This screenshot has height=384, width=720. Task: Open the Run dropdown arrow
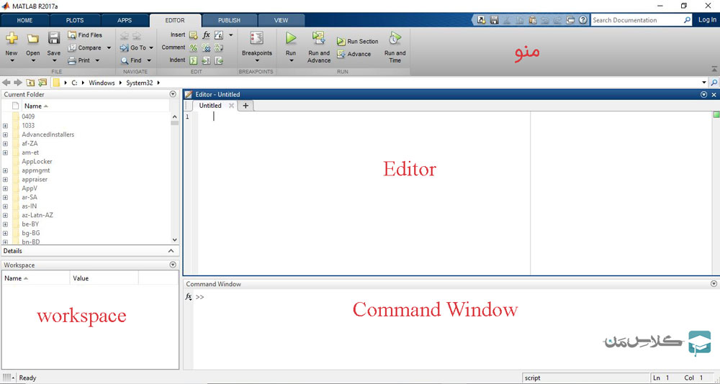tap(291, 60)
